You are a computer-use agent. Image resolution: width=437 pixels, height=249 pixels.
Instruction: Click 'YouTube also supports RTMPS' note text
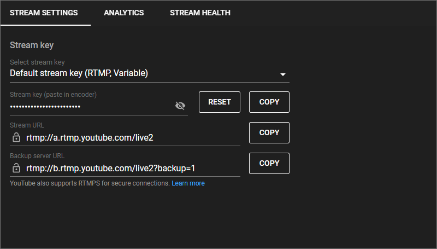pos(90,183)
